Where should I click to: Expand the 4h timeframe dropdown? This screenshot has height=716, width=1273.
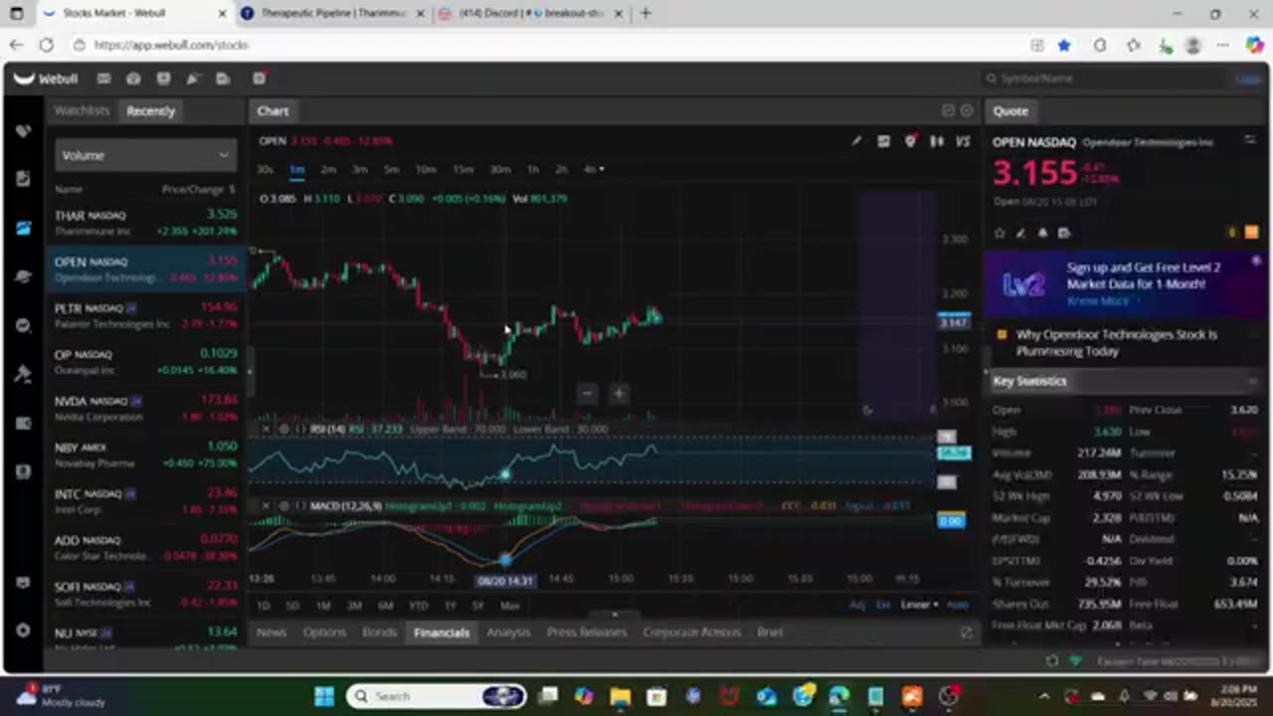593,169
